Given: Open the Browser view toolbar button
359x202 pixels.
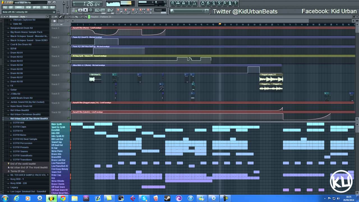Looking at the screenshot, I should pos(189,3).
